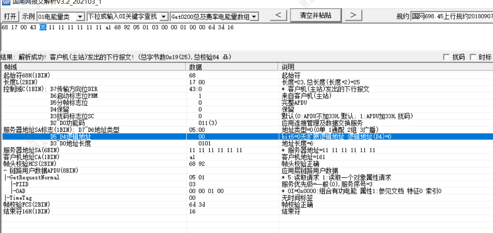Click the 说明 column header
493x233 pixels.
click(x=386, y=67)
